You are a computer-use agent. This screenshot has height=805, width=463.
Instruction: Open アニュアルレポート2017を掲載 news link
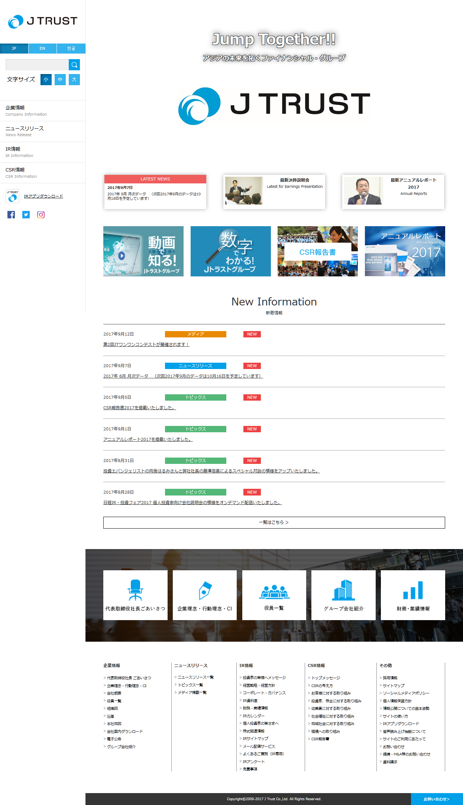click(148, 439)
